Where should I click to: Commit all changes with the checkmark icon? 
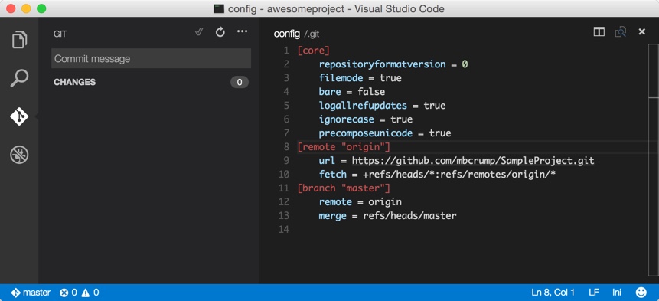199,32
